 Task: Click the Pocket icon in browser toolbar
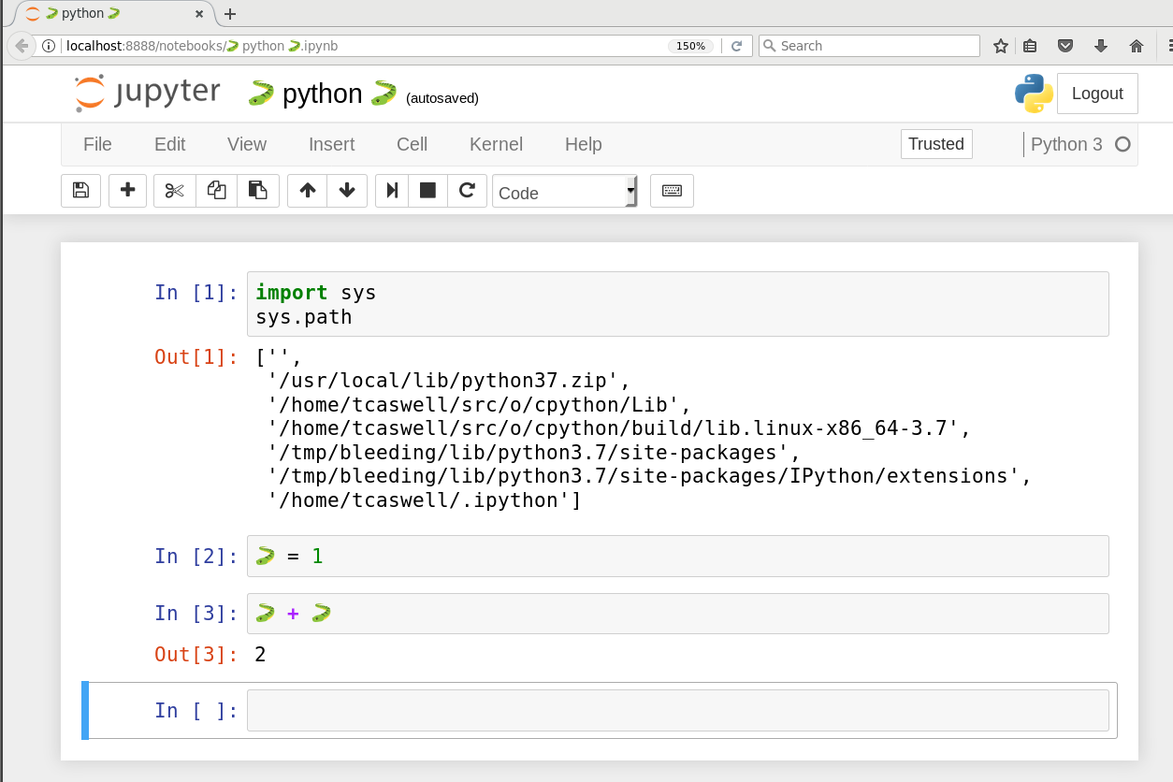[1065, 46]
